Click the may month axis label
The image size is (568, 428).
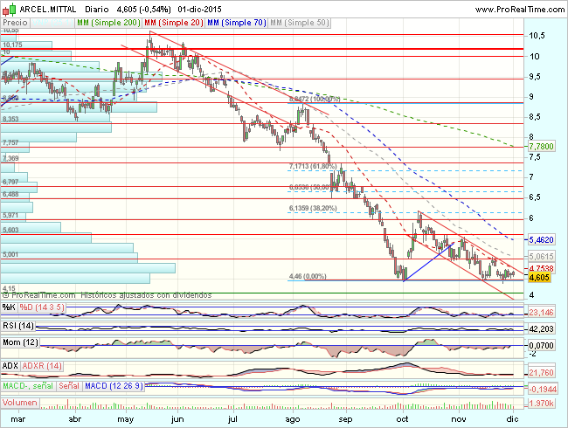pyautogui.click(x=126, y=419)
